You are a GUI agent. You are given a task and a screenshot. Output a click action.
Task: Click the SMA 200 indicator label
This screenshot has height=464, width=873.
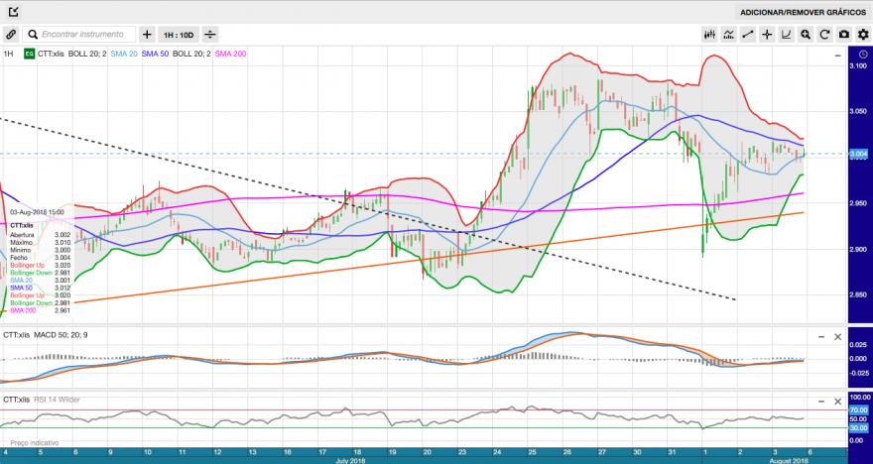230,54
